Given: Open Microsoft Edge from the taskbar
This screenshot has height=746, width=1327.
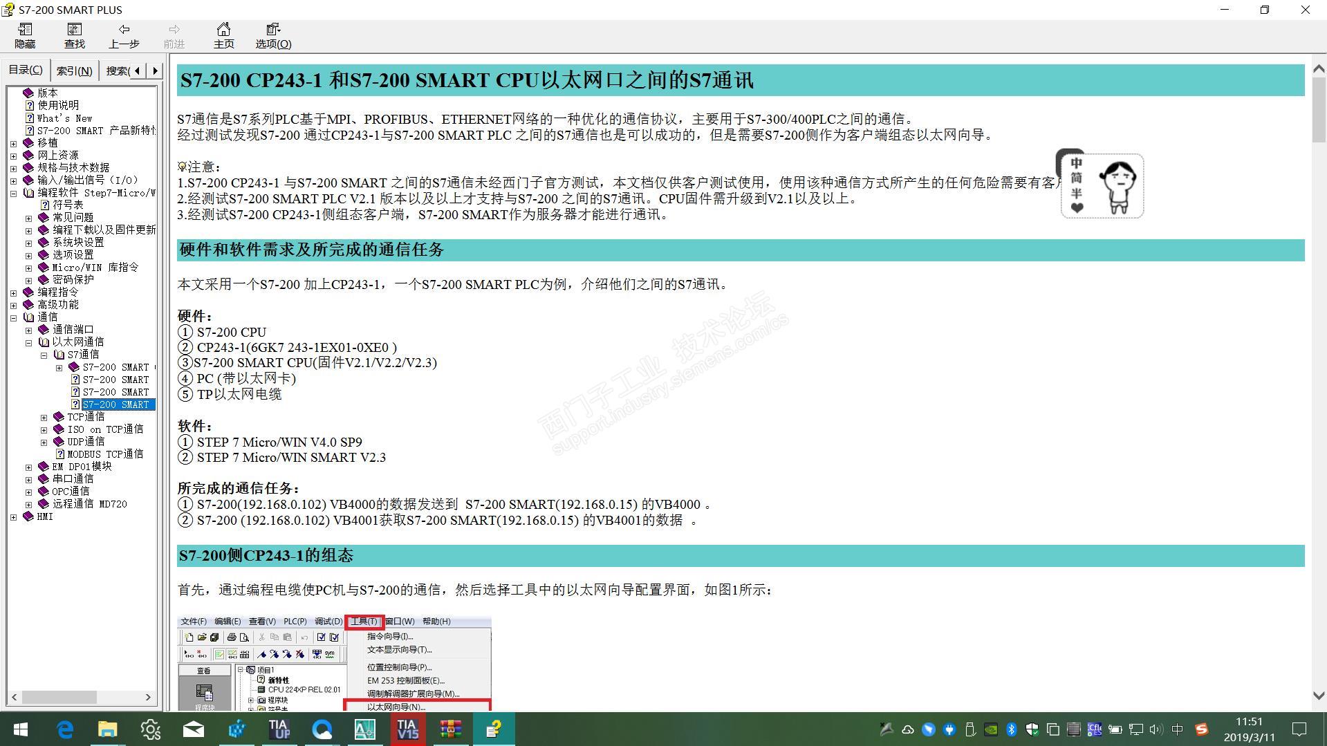Looking at the screenshot, I should click(x=65, y=729).
